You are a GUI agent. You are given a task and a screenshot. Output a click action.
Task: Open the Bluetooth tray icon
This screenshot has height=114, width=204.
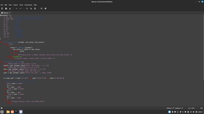(172, 112)
